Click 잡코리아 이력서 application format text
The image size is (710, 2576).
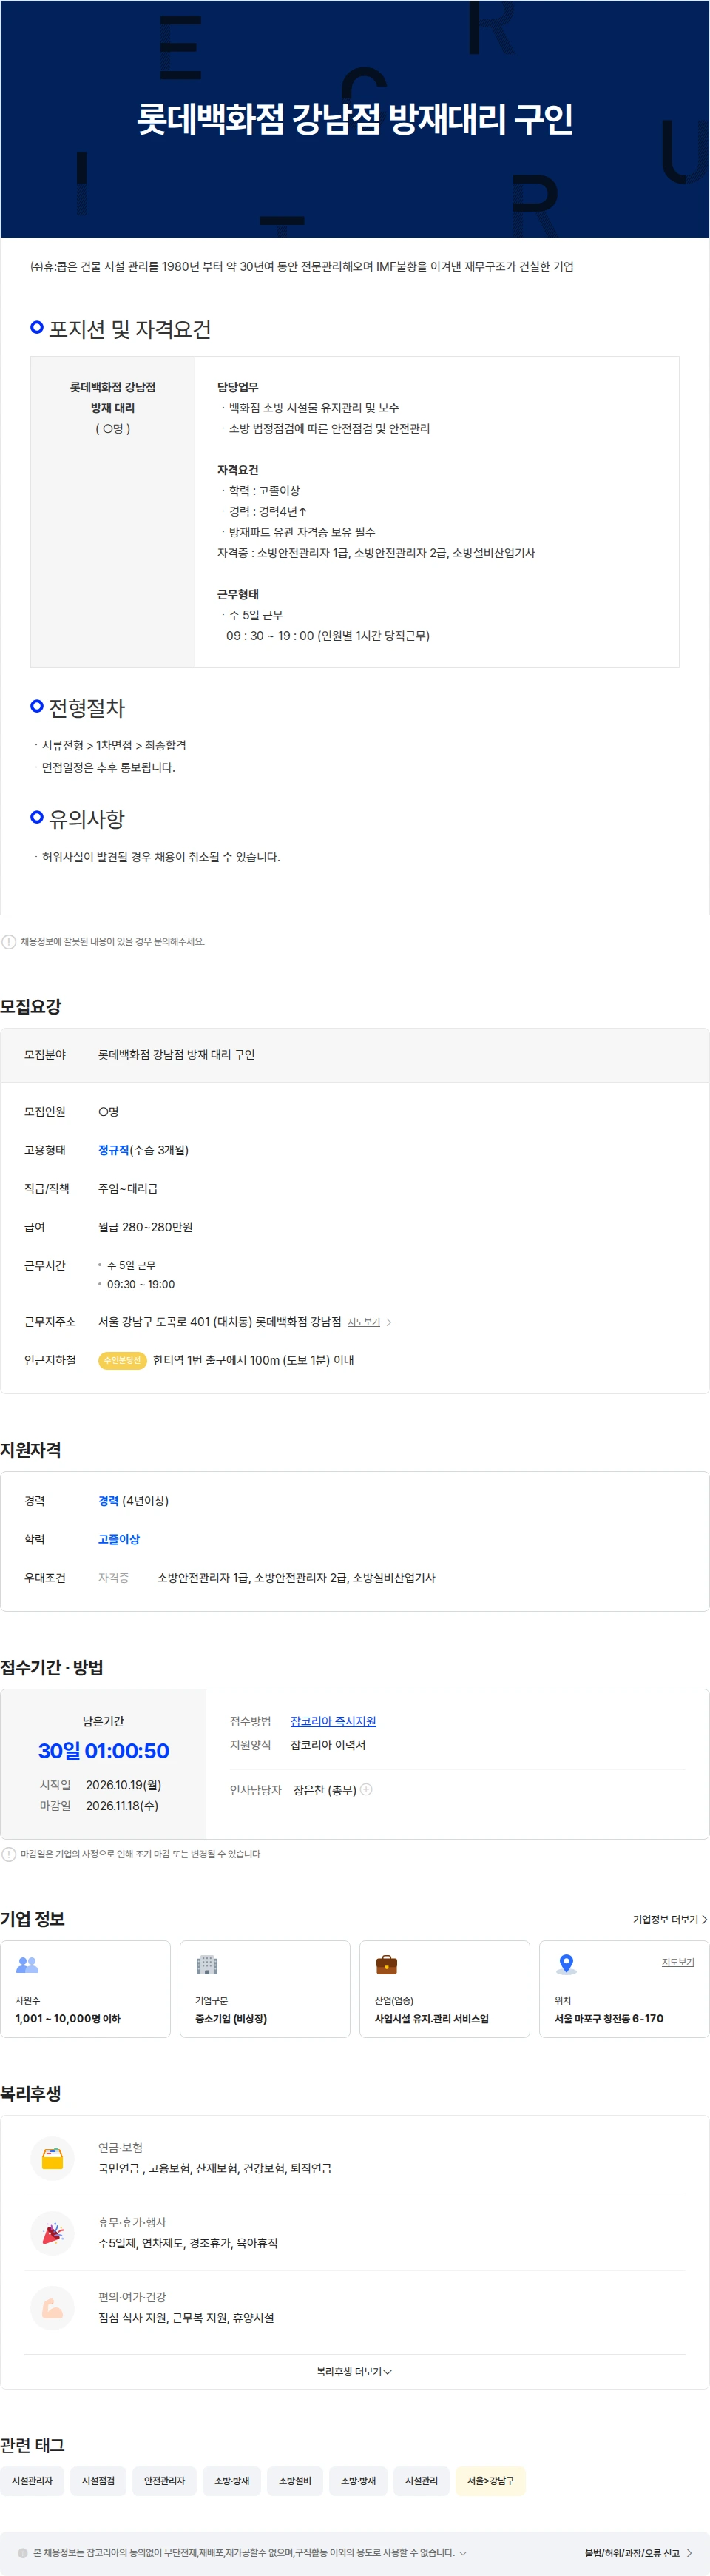click(328, 1744)
